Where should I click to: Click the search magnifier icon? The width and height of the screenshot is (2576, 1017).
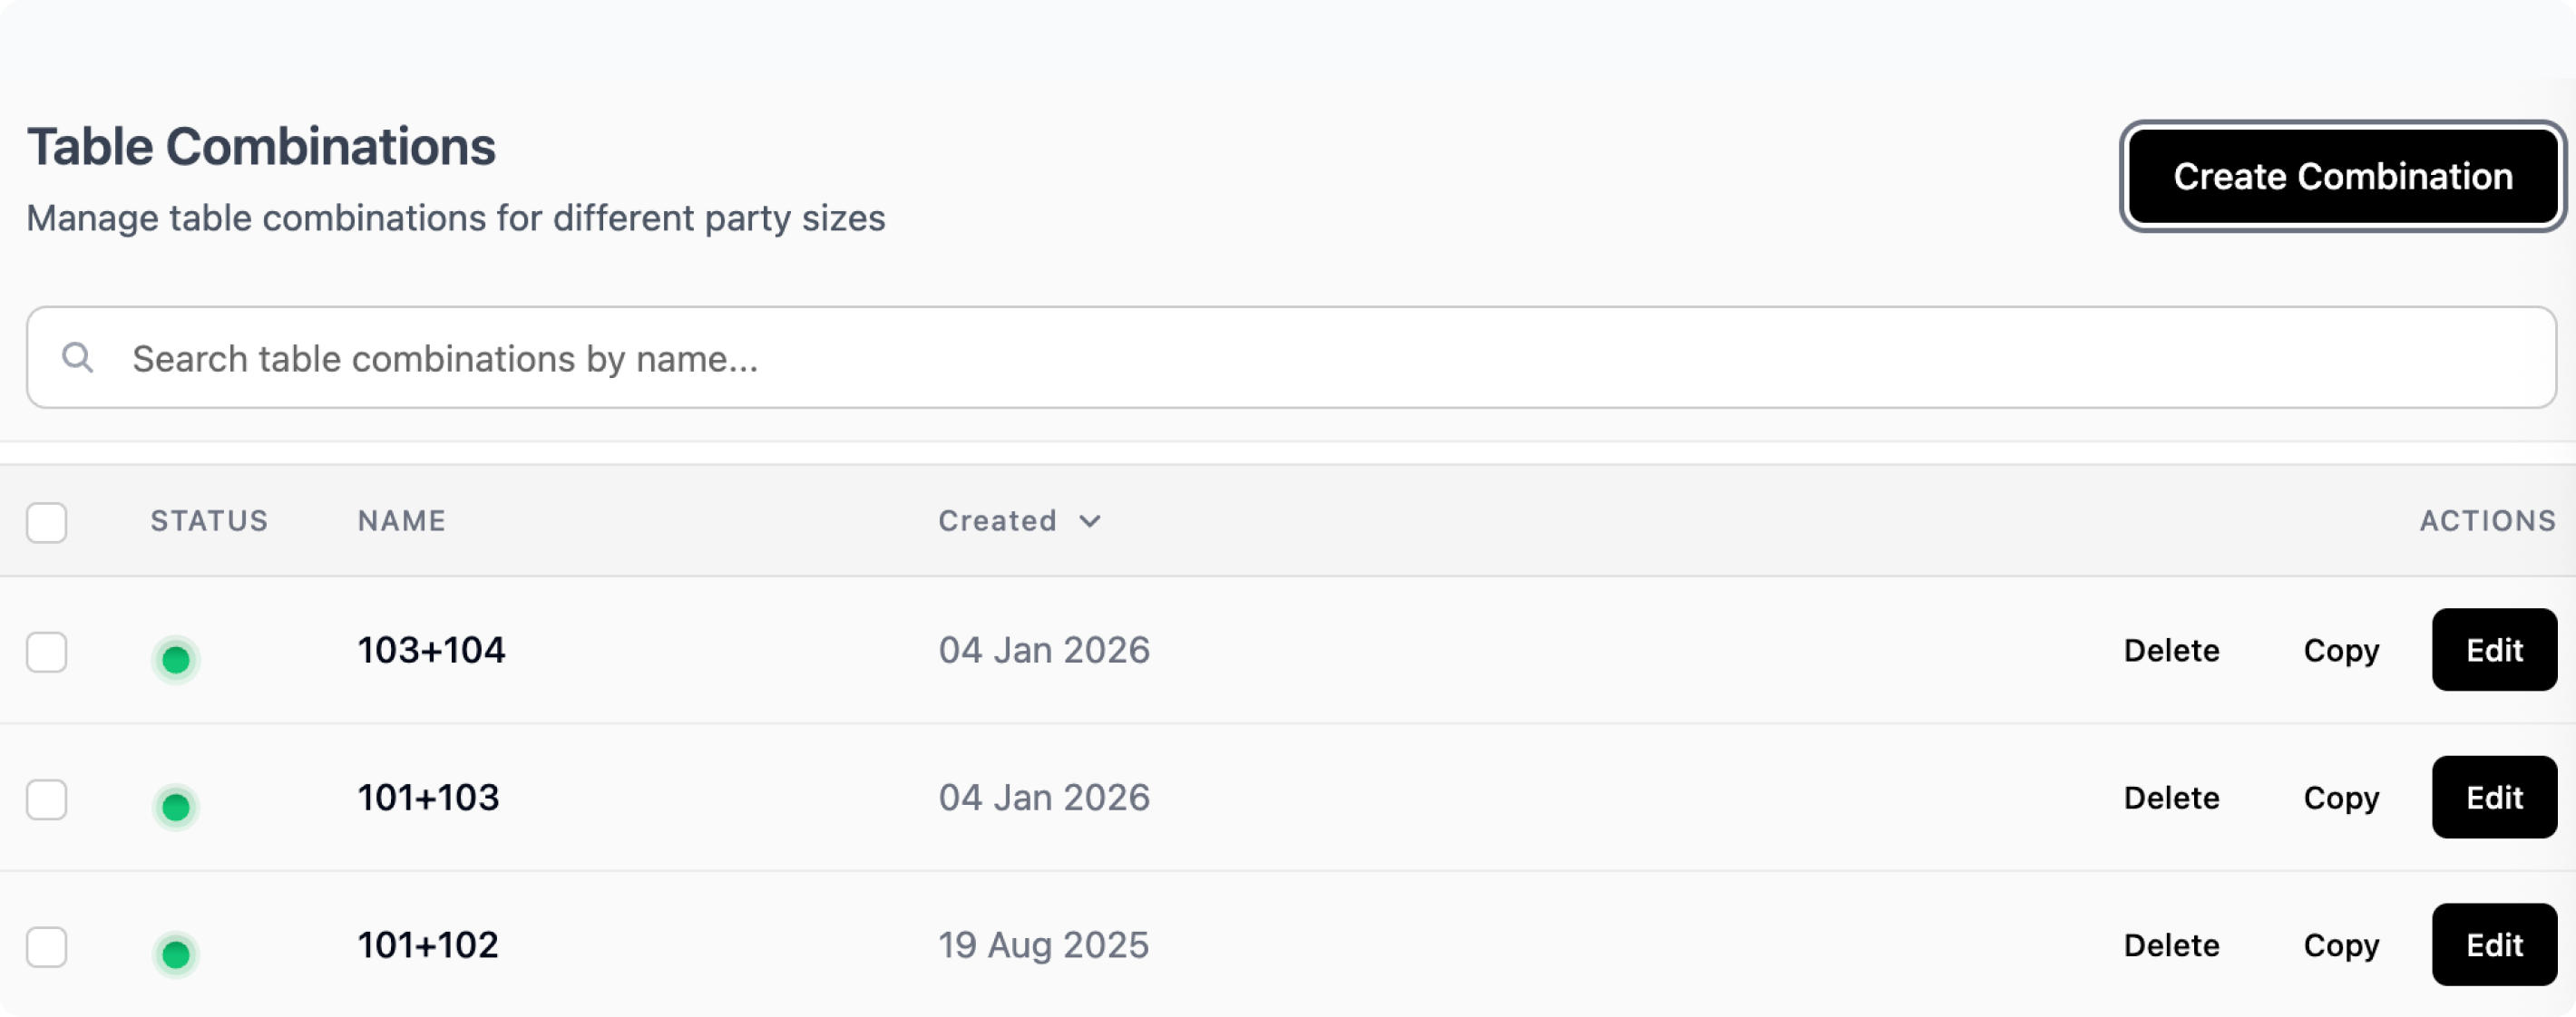point(77,358)
